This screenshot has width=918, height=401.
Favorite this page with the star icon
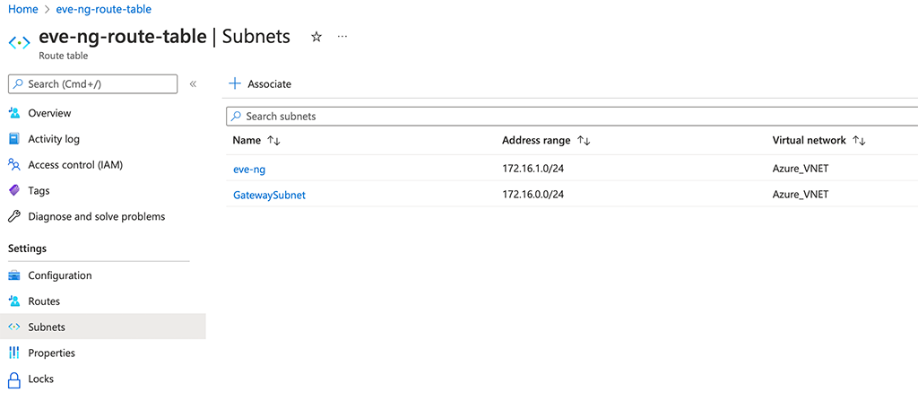(316, 37)
